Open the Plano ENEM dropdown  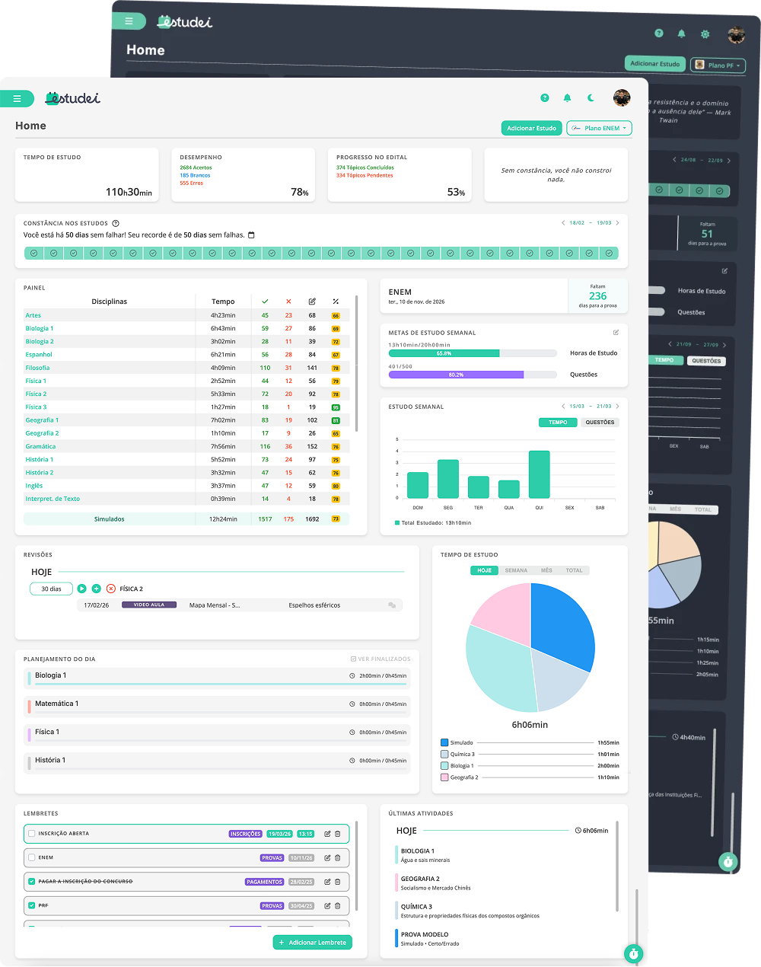[599, 128]
